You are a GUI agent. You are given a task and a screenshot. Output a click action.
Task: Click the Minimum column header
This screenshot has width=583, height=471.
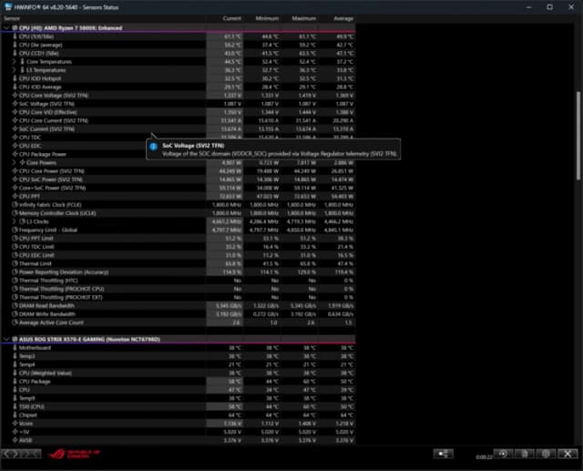267,18
